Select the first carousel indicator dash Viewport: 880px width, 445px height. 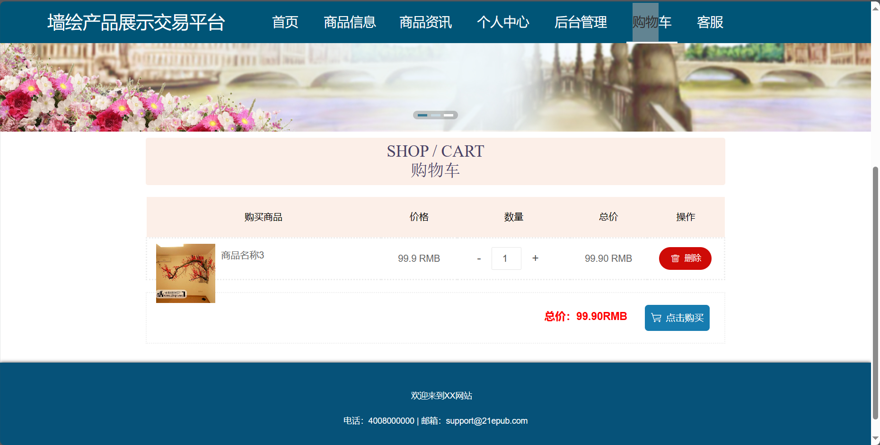tap(422, 115)
